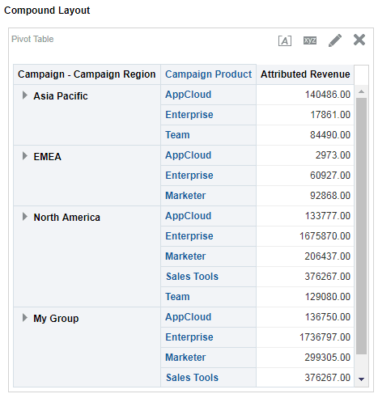Open Enterprise under North America

[x=189, y=236]
